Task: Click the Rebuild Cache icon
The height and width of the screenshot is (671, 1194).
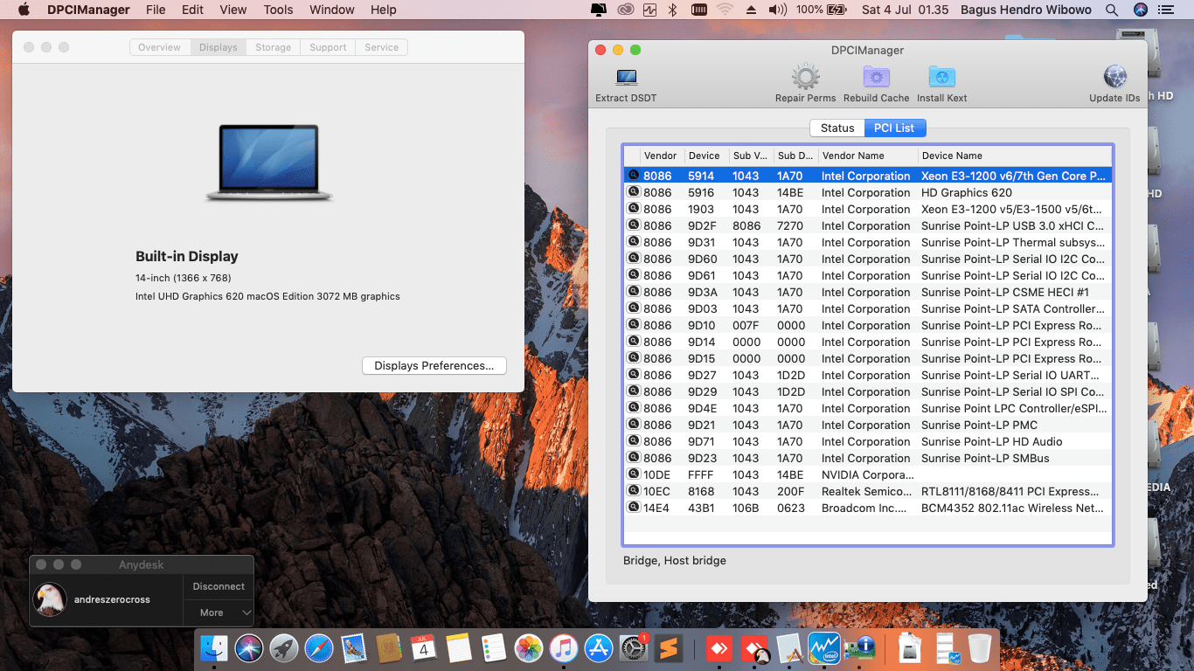Action: [x=876, y=77]
